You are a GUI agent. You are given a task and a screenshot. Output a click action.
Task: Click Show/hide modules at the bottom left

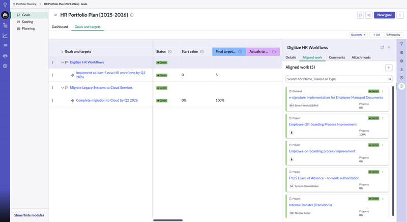(29, 215)
